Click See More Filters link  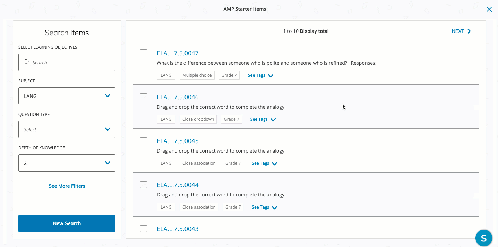67,186
